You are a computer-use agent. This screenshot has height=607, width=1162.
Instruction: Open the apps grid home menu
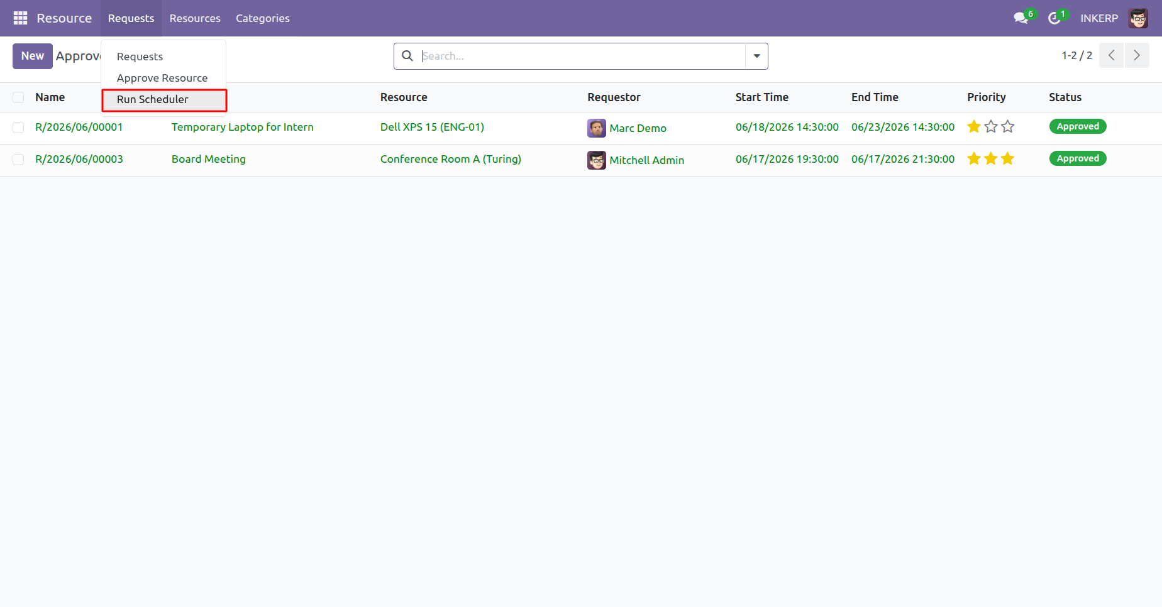[x=20, y=18]
